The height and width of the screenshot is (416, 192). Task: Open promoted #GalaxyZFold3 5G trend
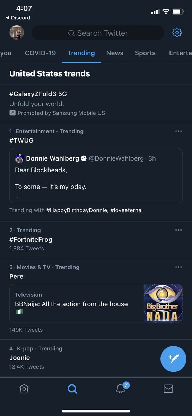tap(96, 103)
